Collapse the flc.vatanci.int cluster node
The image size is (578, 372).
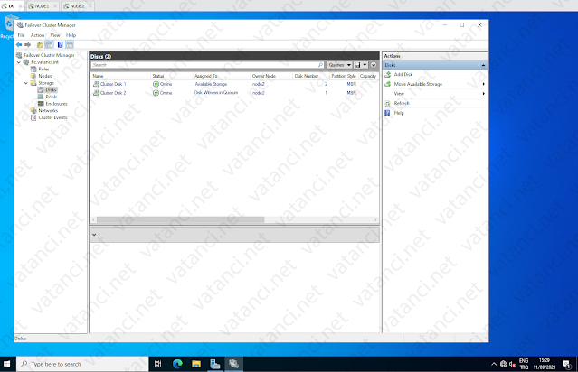19,62
